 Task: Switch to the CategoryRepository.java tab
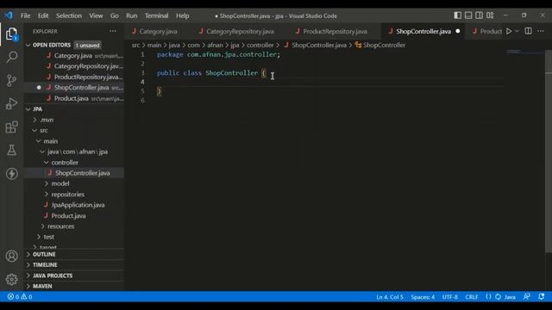click(x=240, y=31)
